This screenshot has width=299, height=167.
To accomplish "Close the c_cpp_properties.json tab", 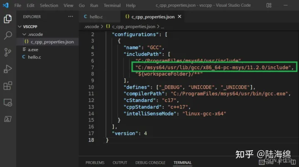I will pyautogui.click(x=179, y=17).
